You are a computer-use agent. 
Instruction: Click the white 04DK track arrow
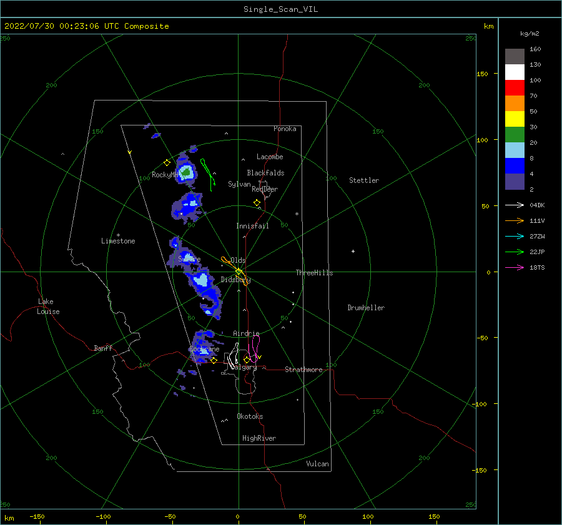(515, 205)
